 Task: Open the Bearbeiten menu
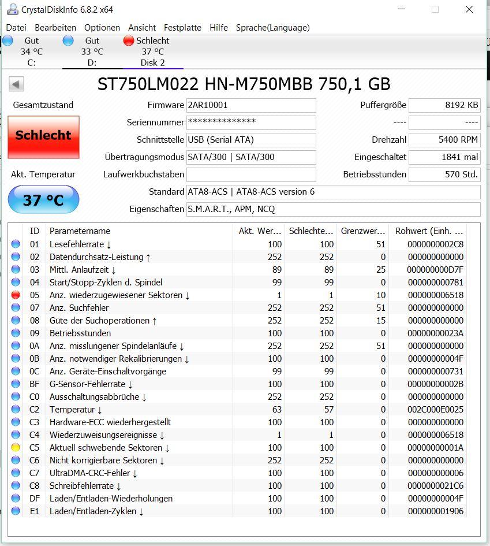[x=55, y=28]
